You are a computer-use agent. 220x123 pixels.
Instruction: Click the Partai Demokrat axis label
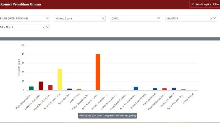(149, 99)
